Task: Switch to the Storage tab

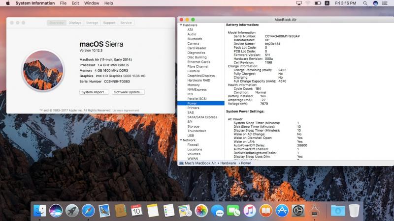Action: 92,23
